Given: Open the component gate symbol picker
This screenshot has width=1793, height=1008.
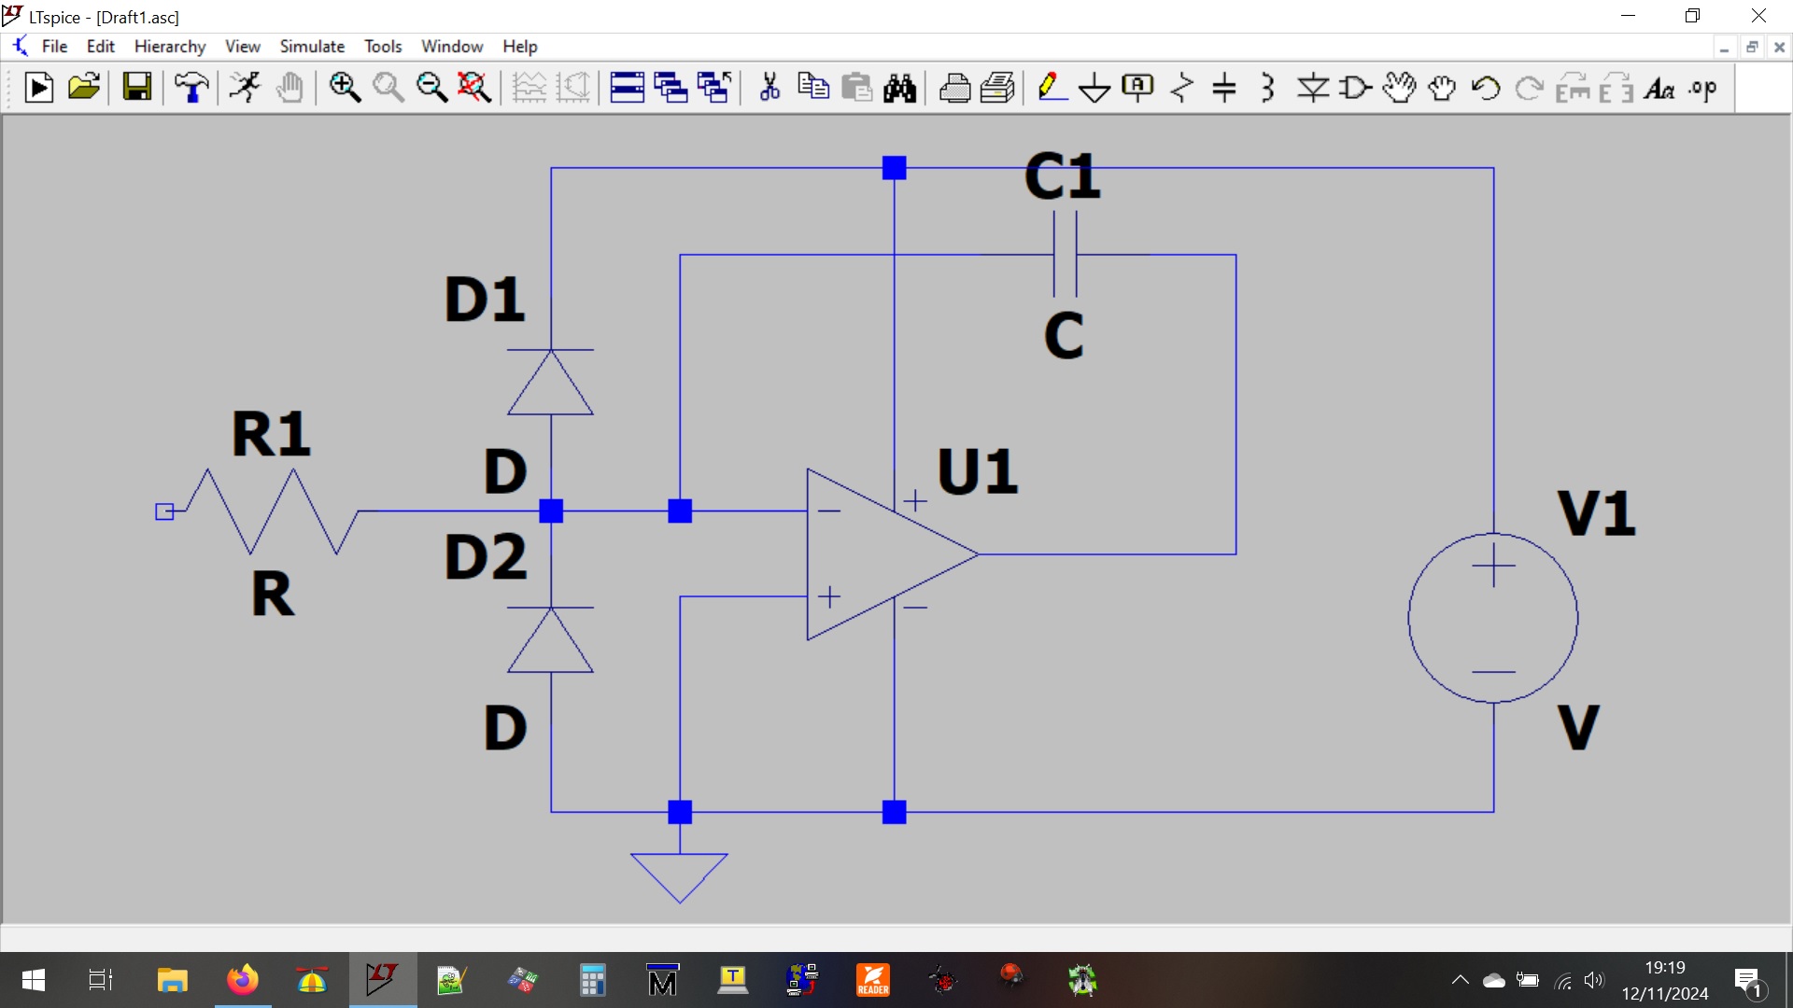Looking at the screenshot, I should (x=1355, y=88).
